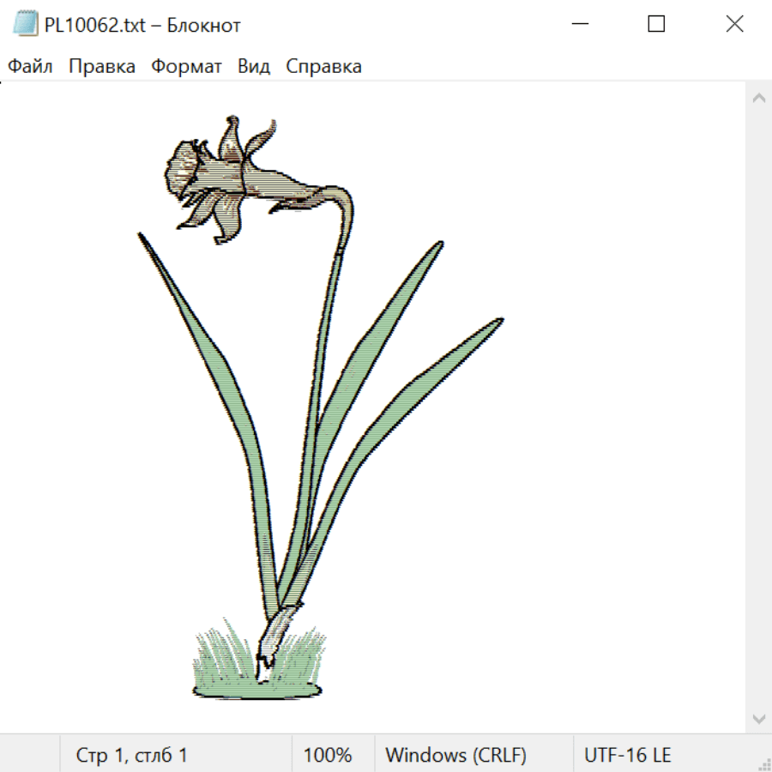Click the Windows (CRLF) status field
The height and width of the screenshot is (772, 772).
[455, 756]
